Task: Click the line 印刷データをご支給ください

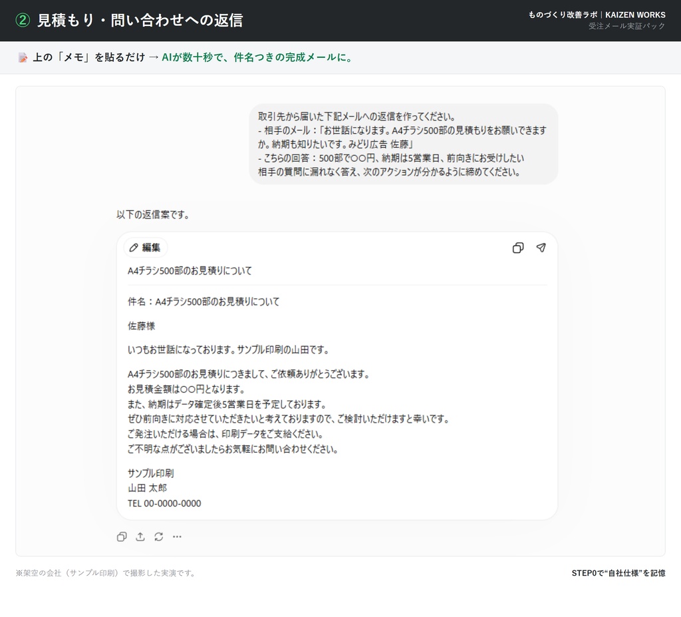Action: tap(226, 433)
